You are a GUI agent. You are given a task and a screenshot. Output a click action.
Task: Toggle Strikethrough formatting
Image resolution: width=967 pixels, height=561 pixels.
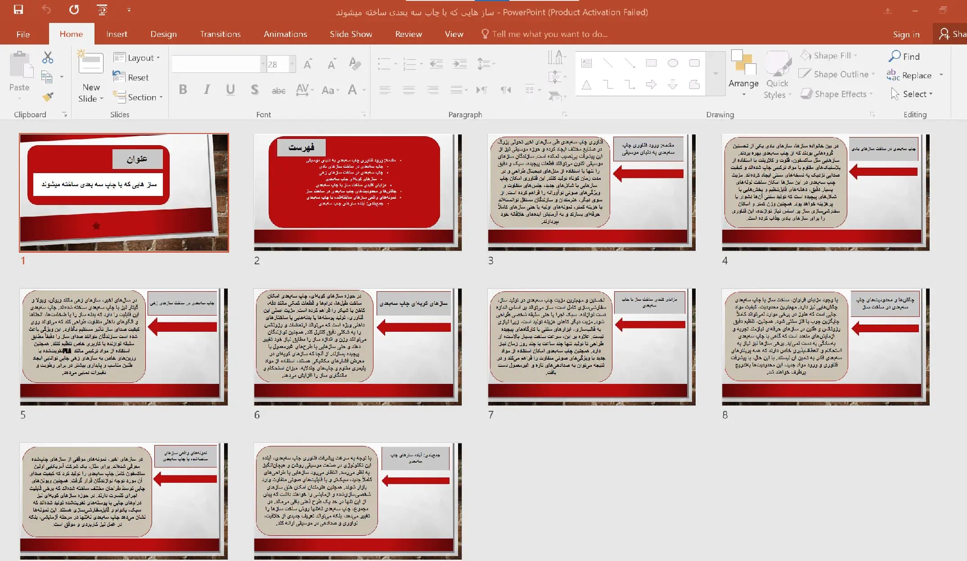pyautogui.click(x=279, y=90)
